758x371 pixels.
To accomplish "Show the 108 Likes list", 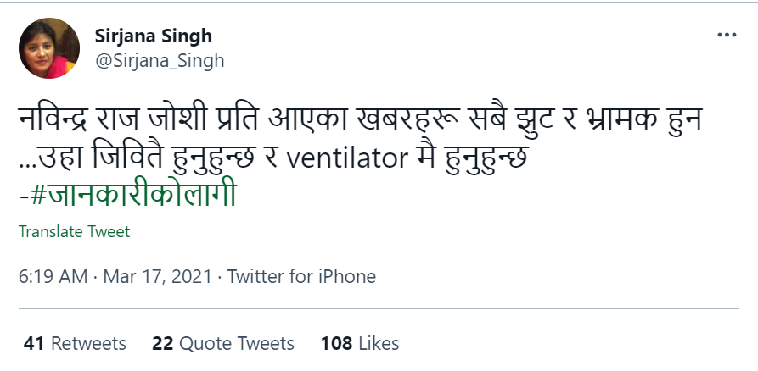I will [x=359, y=343].
